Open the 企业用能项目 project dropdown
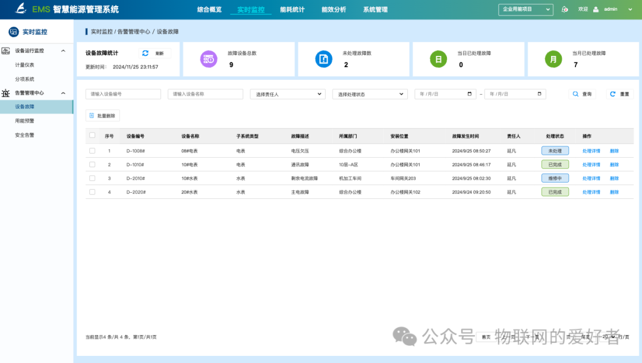This screenshot has width=642, height=363. [x=525, y=9]
